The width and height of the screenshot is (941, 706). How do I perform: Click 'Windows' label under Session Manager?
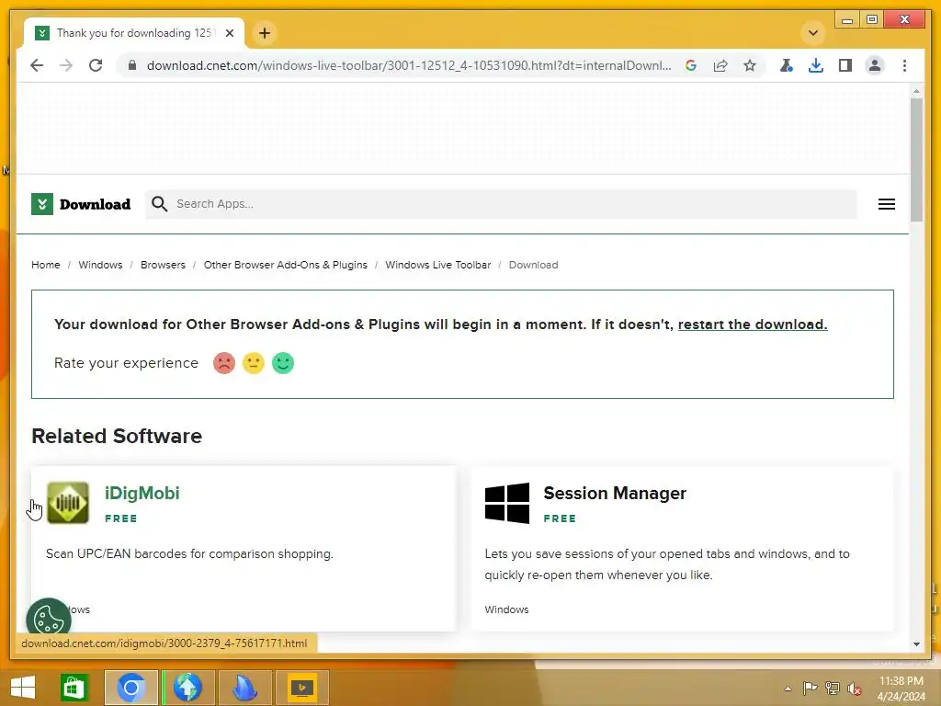pyautogui.click(x=506, y=609)
